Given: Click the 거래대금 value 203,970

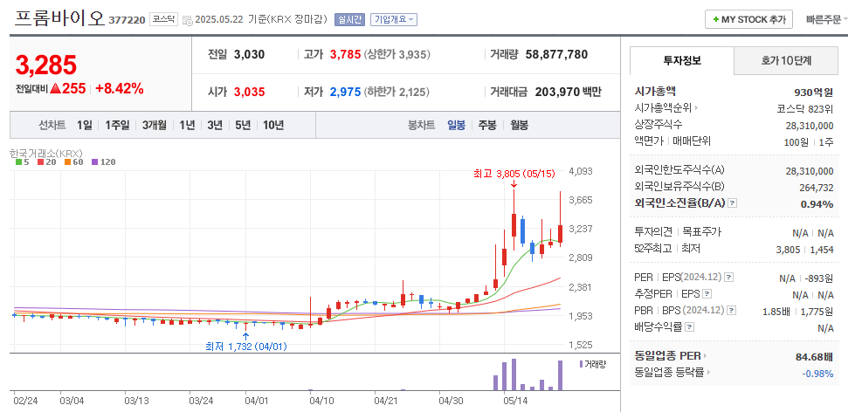Looking at the screenshot, I should tap(557, 92).
